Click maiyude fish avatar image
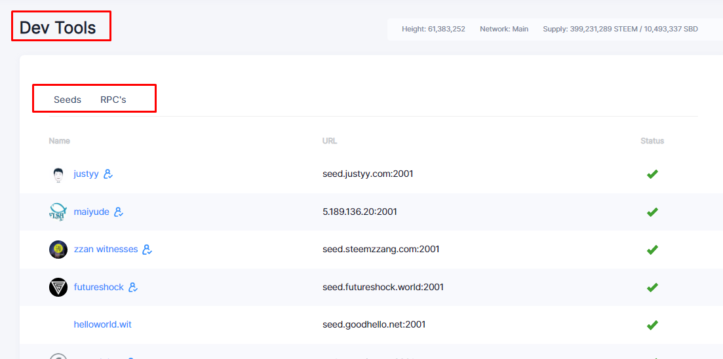This screenshot has height=359, width=723. tap(58, 212)
